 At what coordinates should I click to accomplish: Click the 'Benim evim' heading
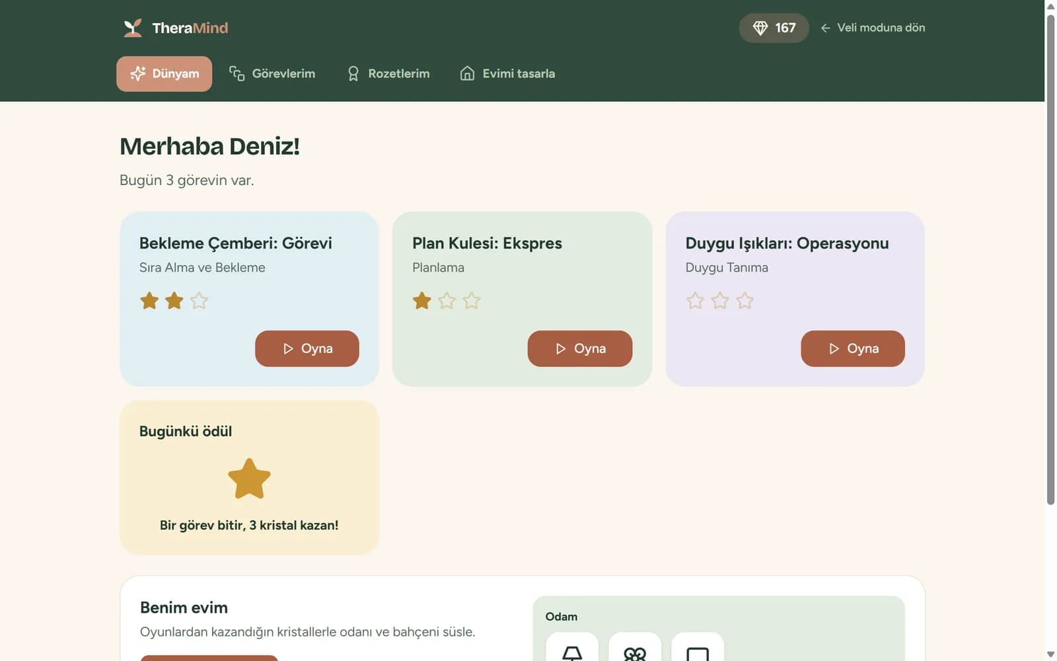tap(184, 607)
